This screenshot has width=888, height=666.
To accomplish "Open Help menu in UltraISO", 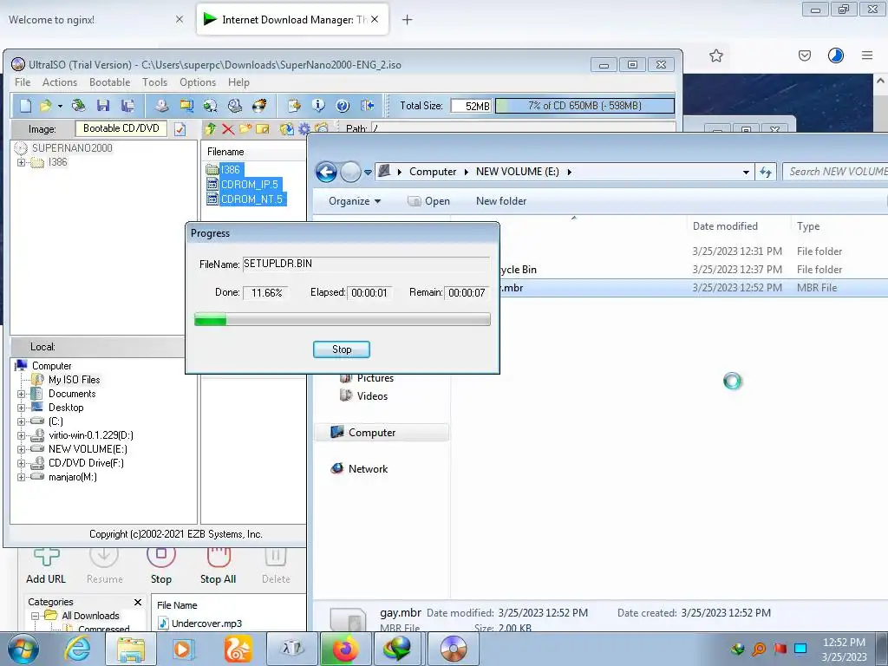I will coord(238,82).
